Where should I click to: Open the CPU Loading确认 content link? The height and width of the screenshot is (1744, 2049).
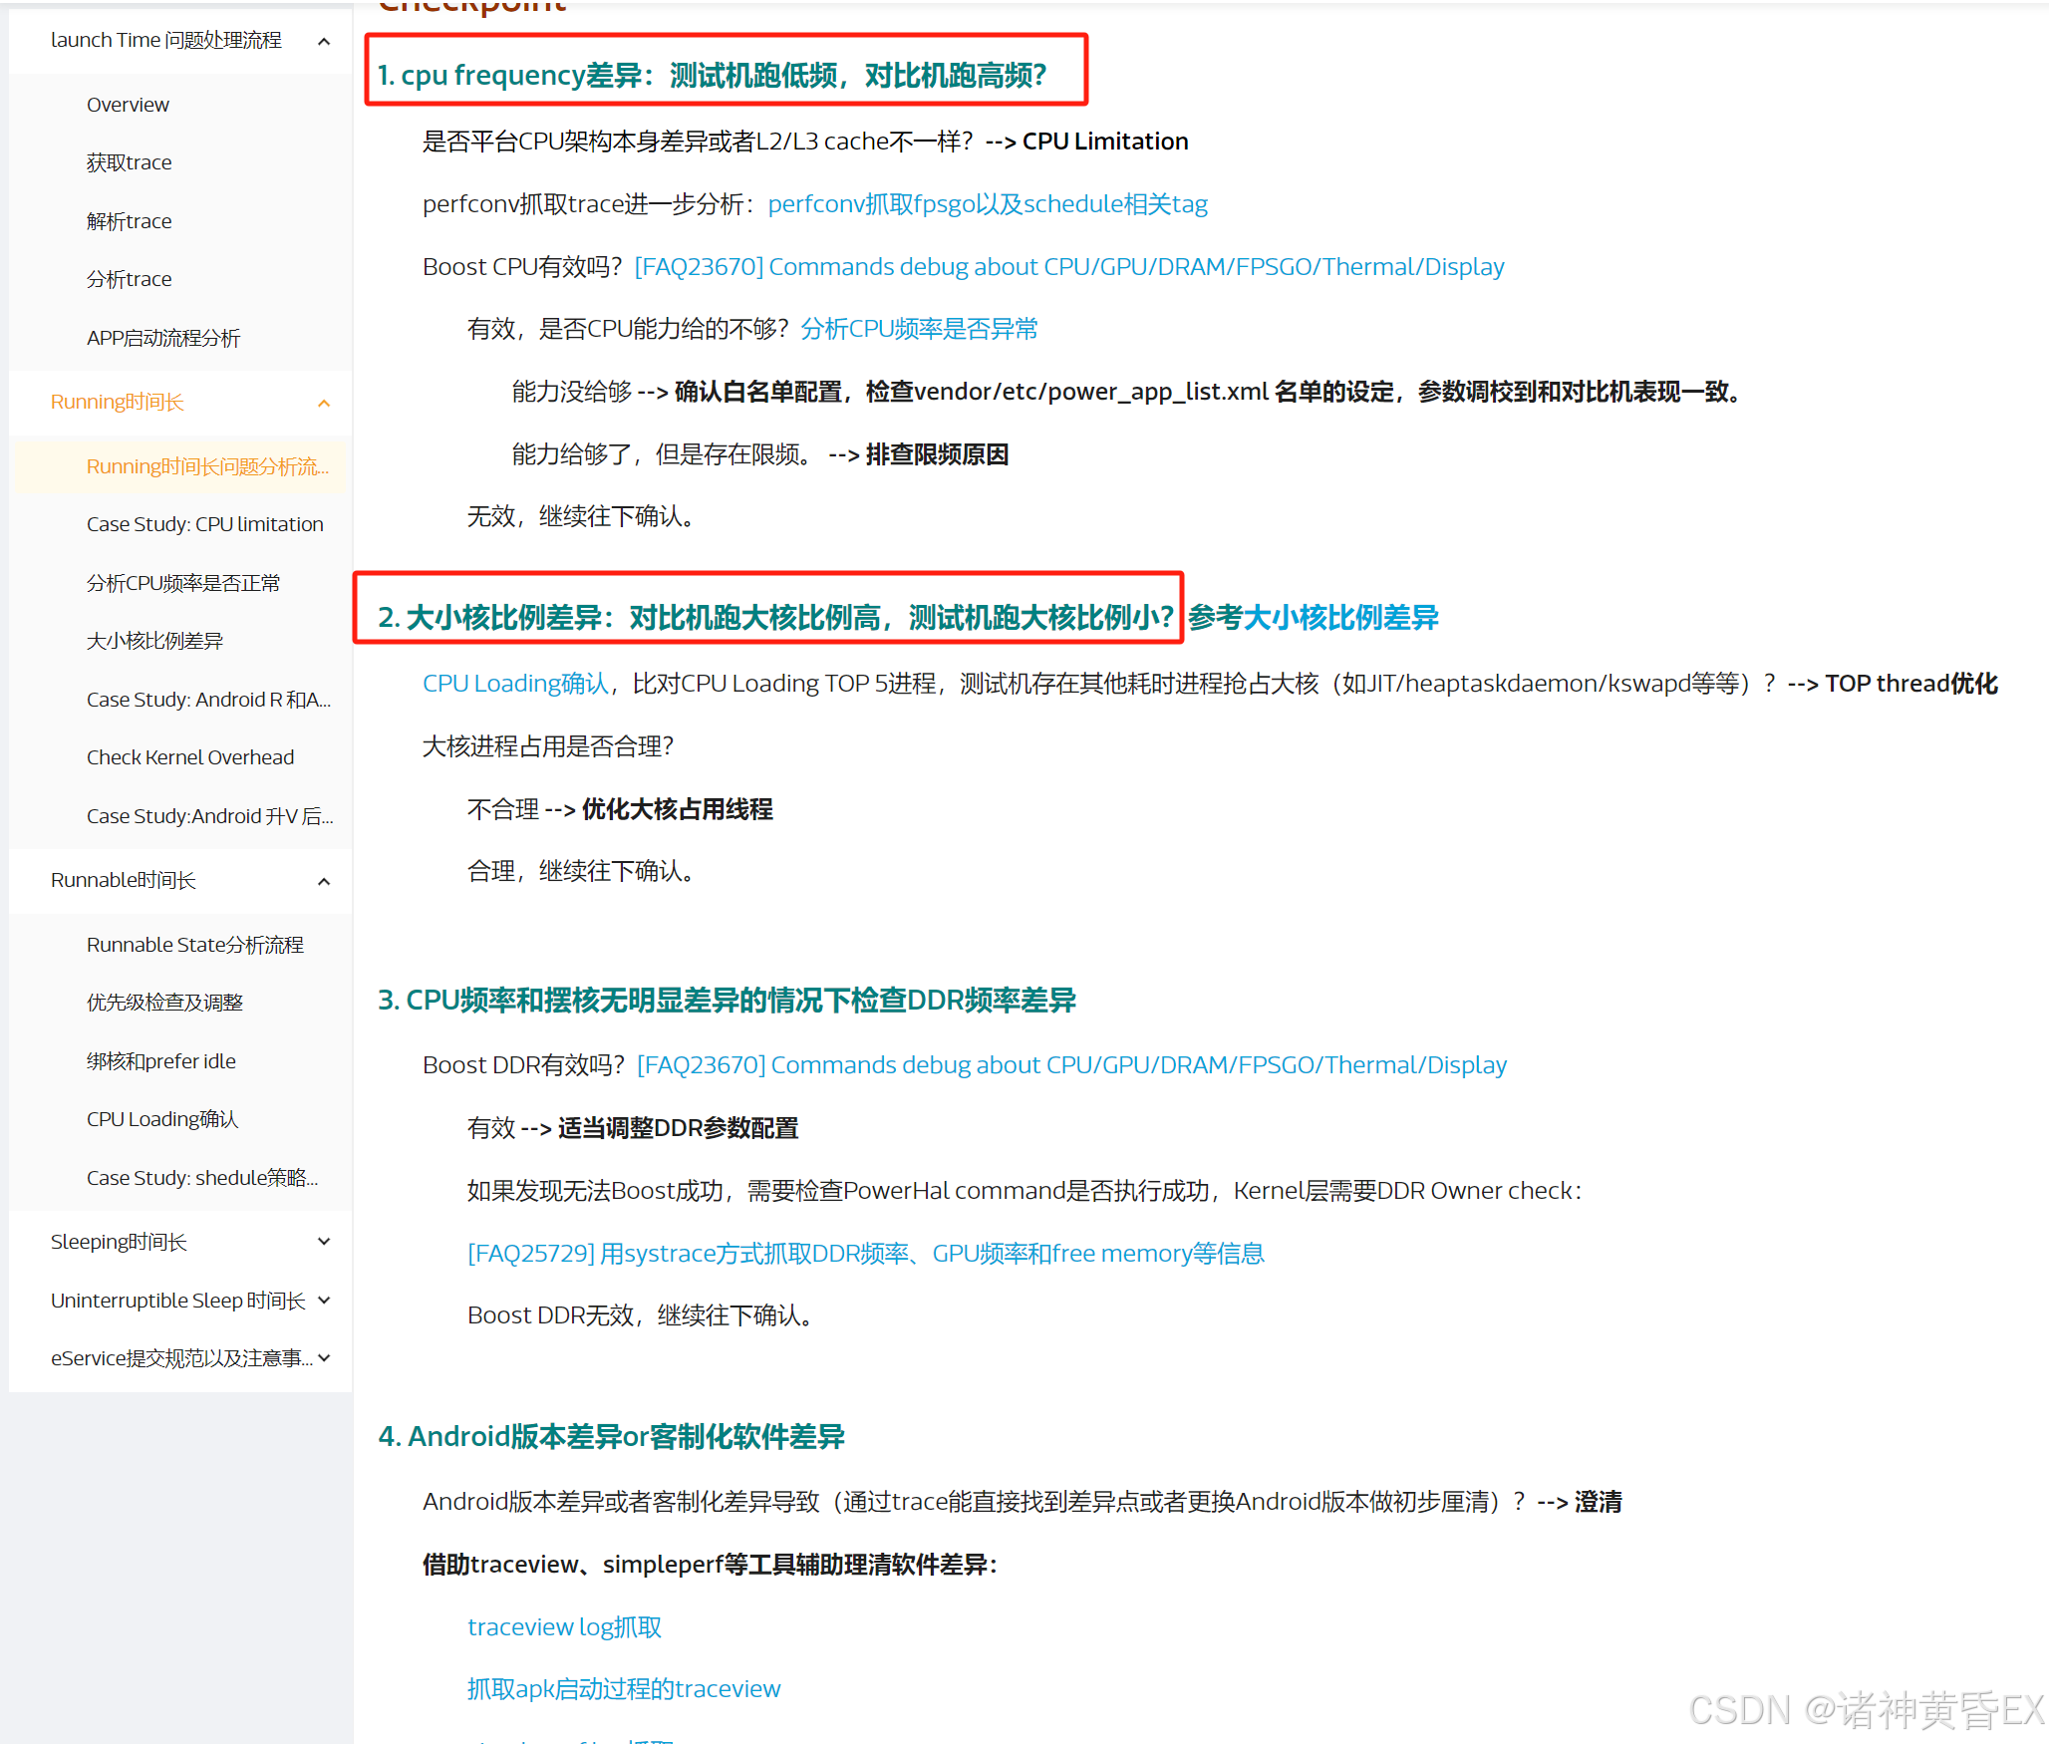515,684
